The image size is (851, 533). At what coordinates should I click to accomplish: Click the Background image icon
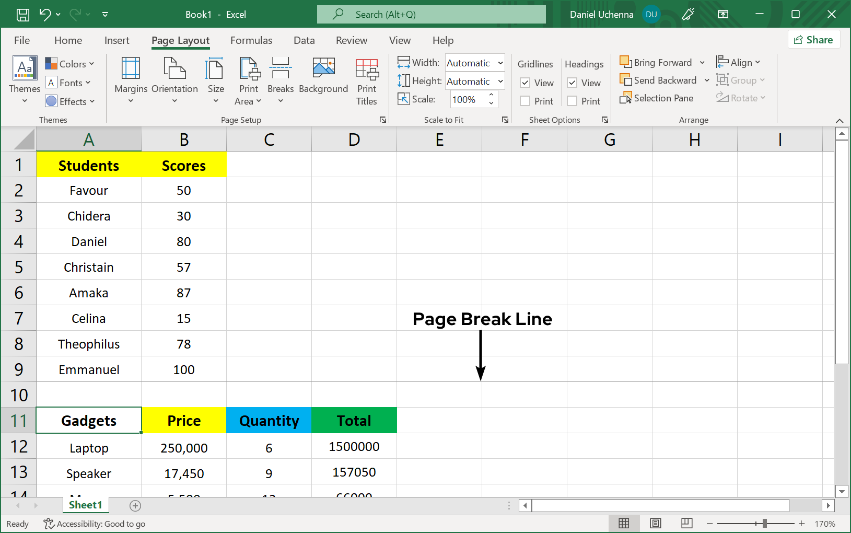point(323,68)
